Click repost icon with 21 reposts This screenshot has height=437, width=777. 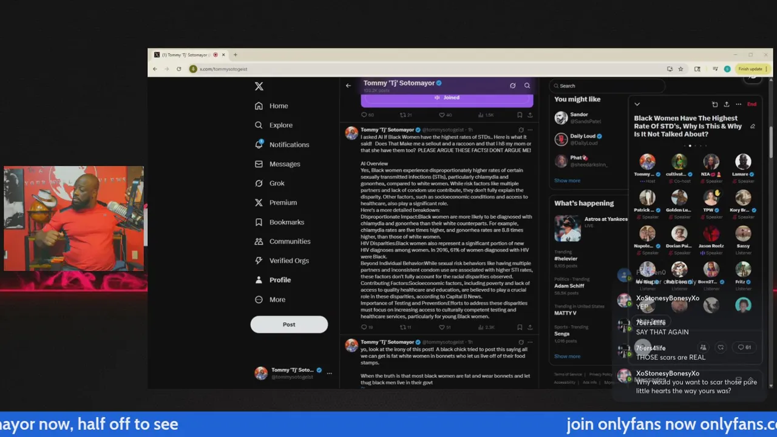pos(402,115)
